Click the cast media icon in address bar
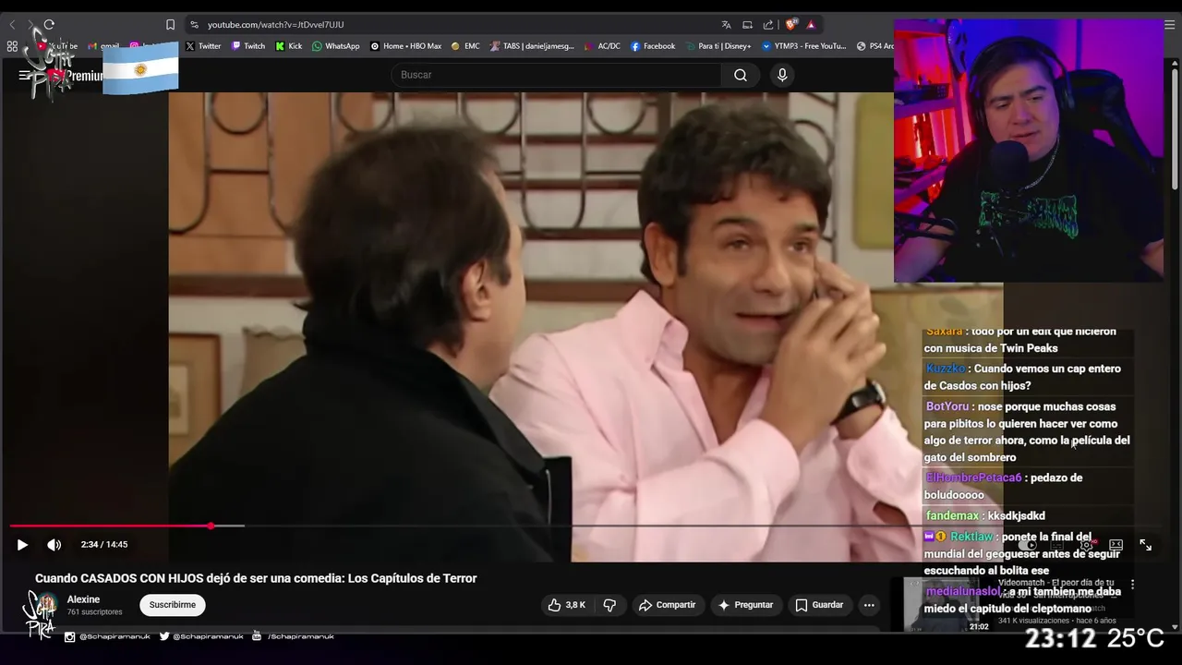1182x665 pixels. coord(747,25)
